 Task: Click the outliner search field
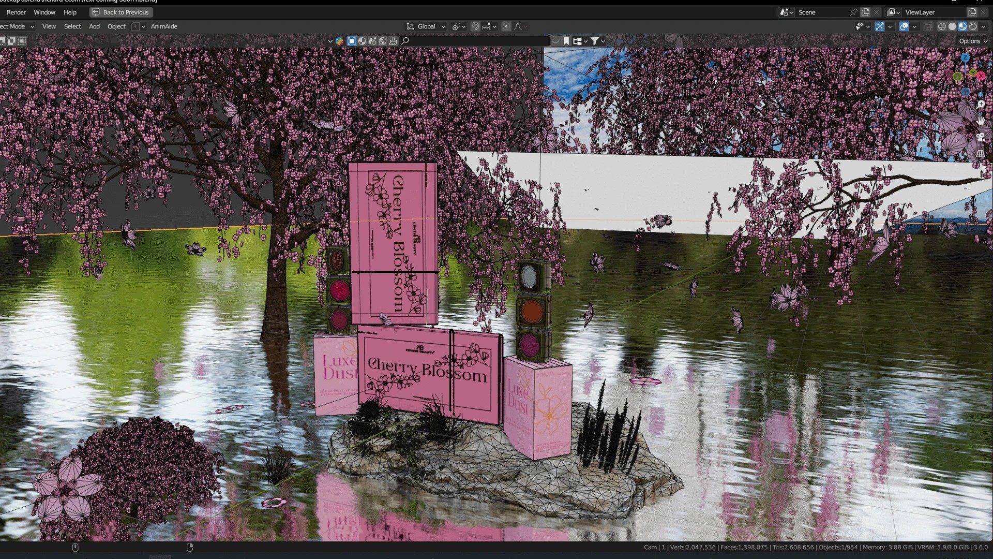475,41
